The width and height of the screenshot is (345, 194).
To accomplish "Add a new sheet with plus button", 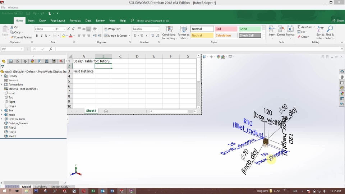I will [x=106, y=111].
